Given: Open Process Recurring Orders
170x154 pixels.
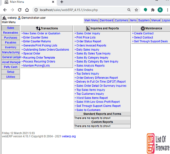Looking at the screenshot, I should pyautogui.click(x=39, y=62).
